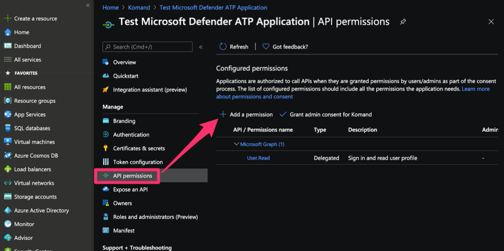The image size is (504, 251).
Task: Click the Overview icon in app menu
Action: (106, 62)
